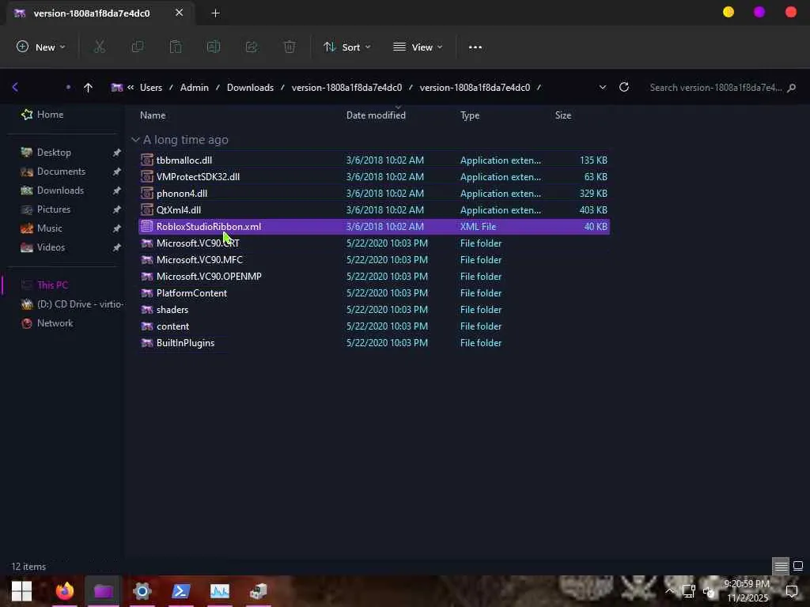Open the Windows Start menu
The height and width of the screenshot is (607, 810).
(21, 591)
